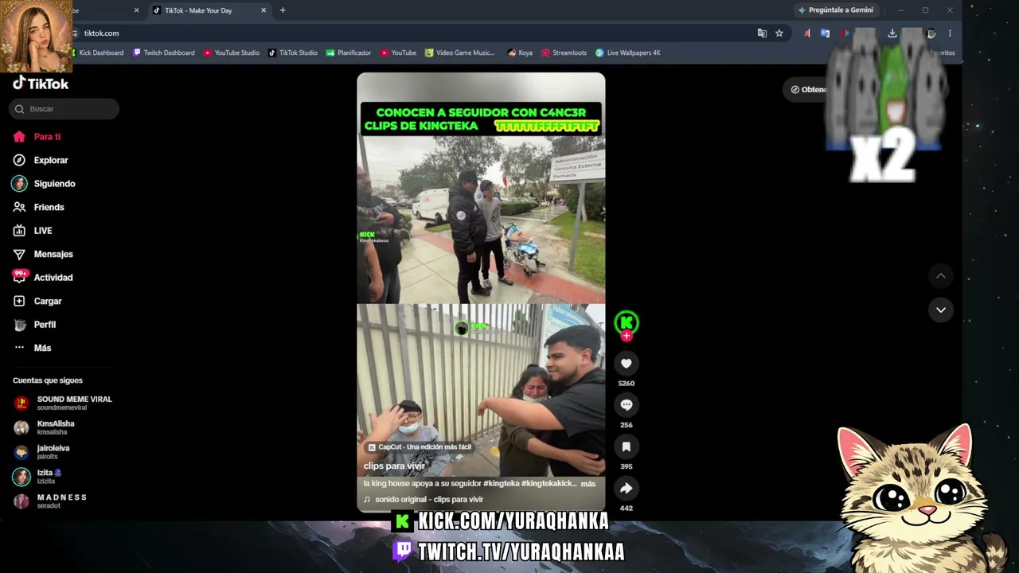Image resolution: width=1019 pixels, height=573 pixels.
Task: Open the Friends section
Action: click(38, 207)
